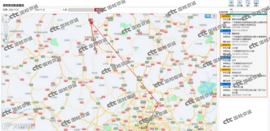Zoom out using the minus button

pos(6,42)
